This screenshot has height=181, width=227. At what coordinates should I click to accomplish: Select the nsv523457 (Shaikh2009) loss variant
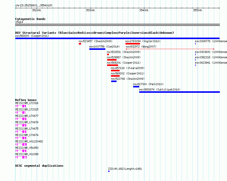coord(80,44)
